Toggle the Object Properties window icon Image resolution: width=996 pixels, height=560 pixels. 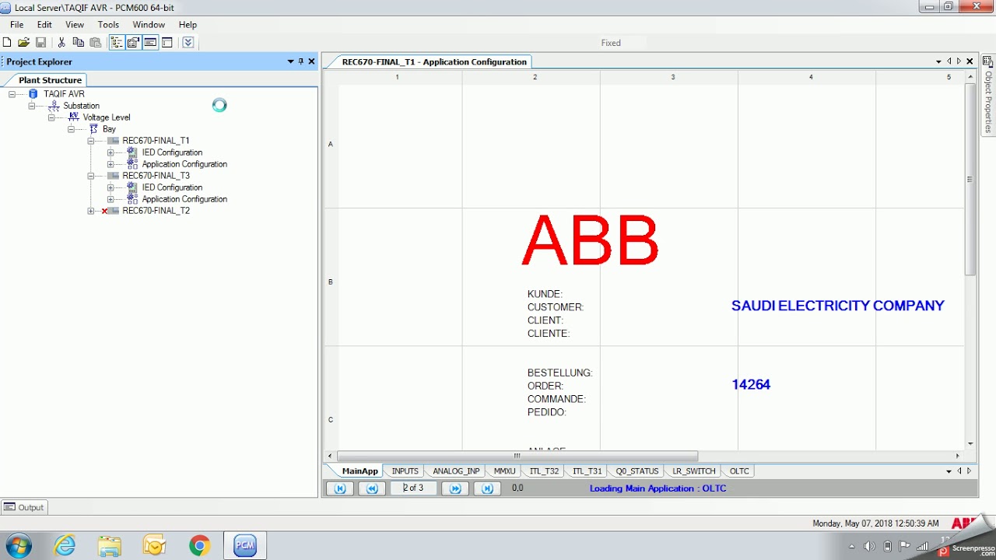133,43
